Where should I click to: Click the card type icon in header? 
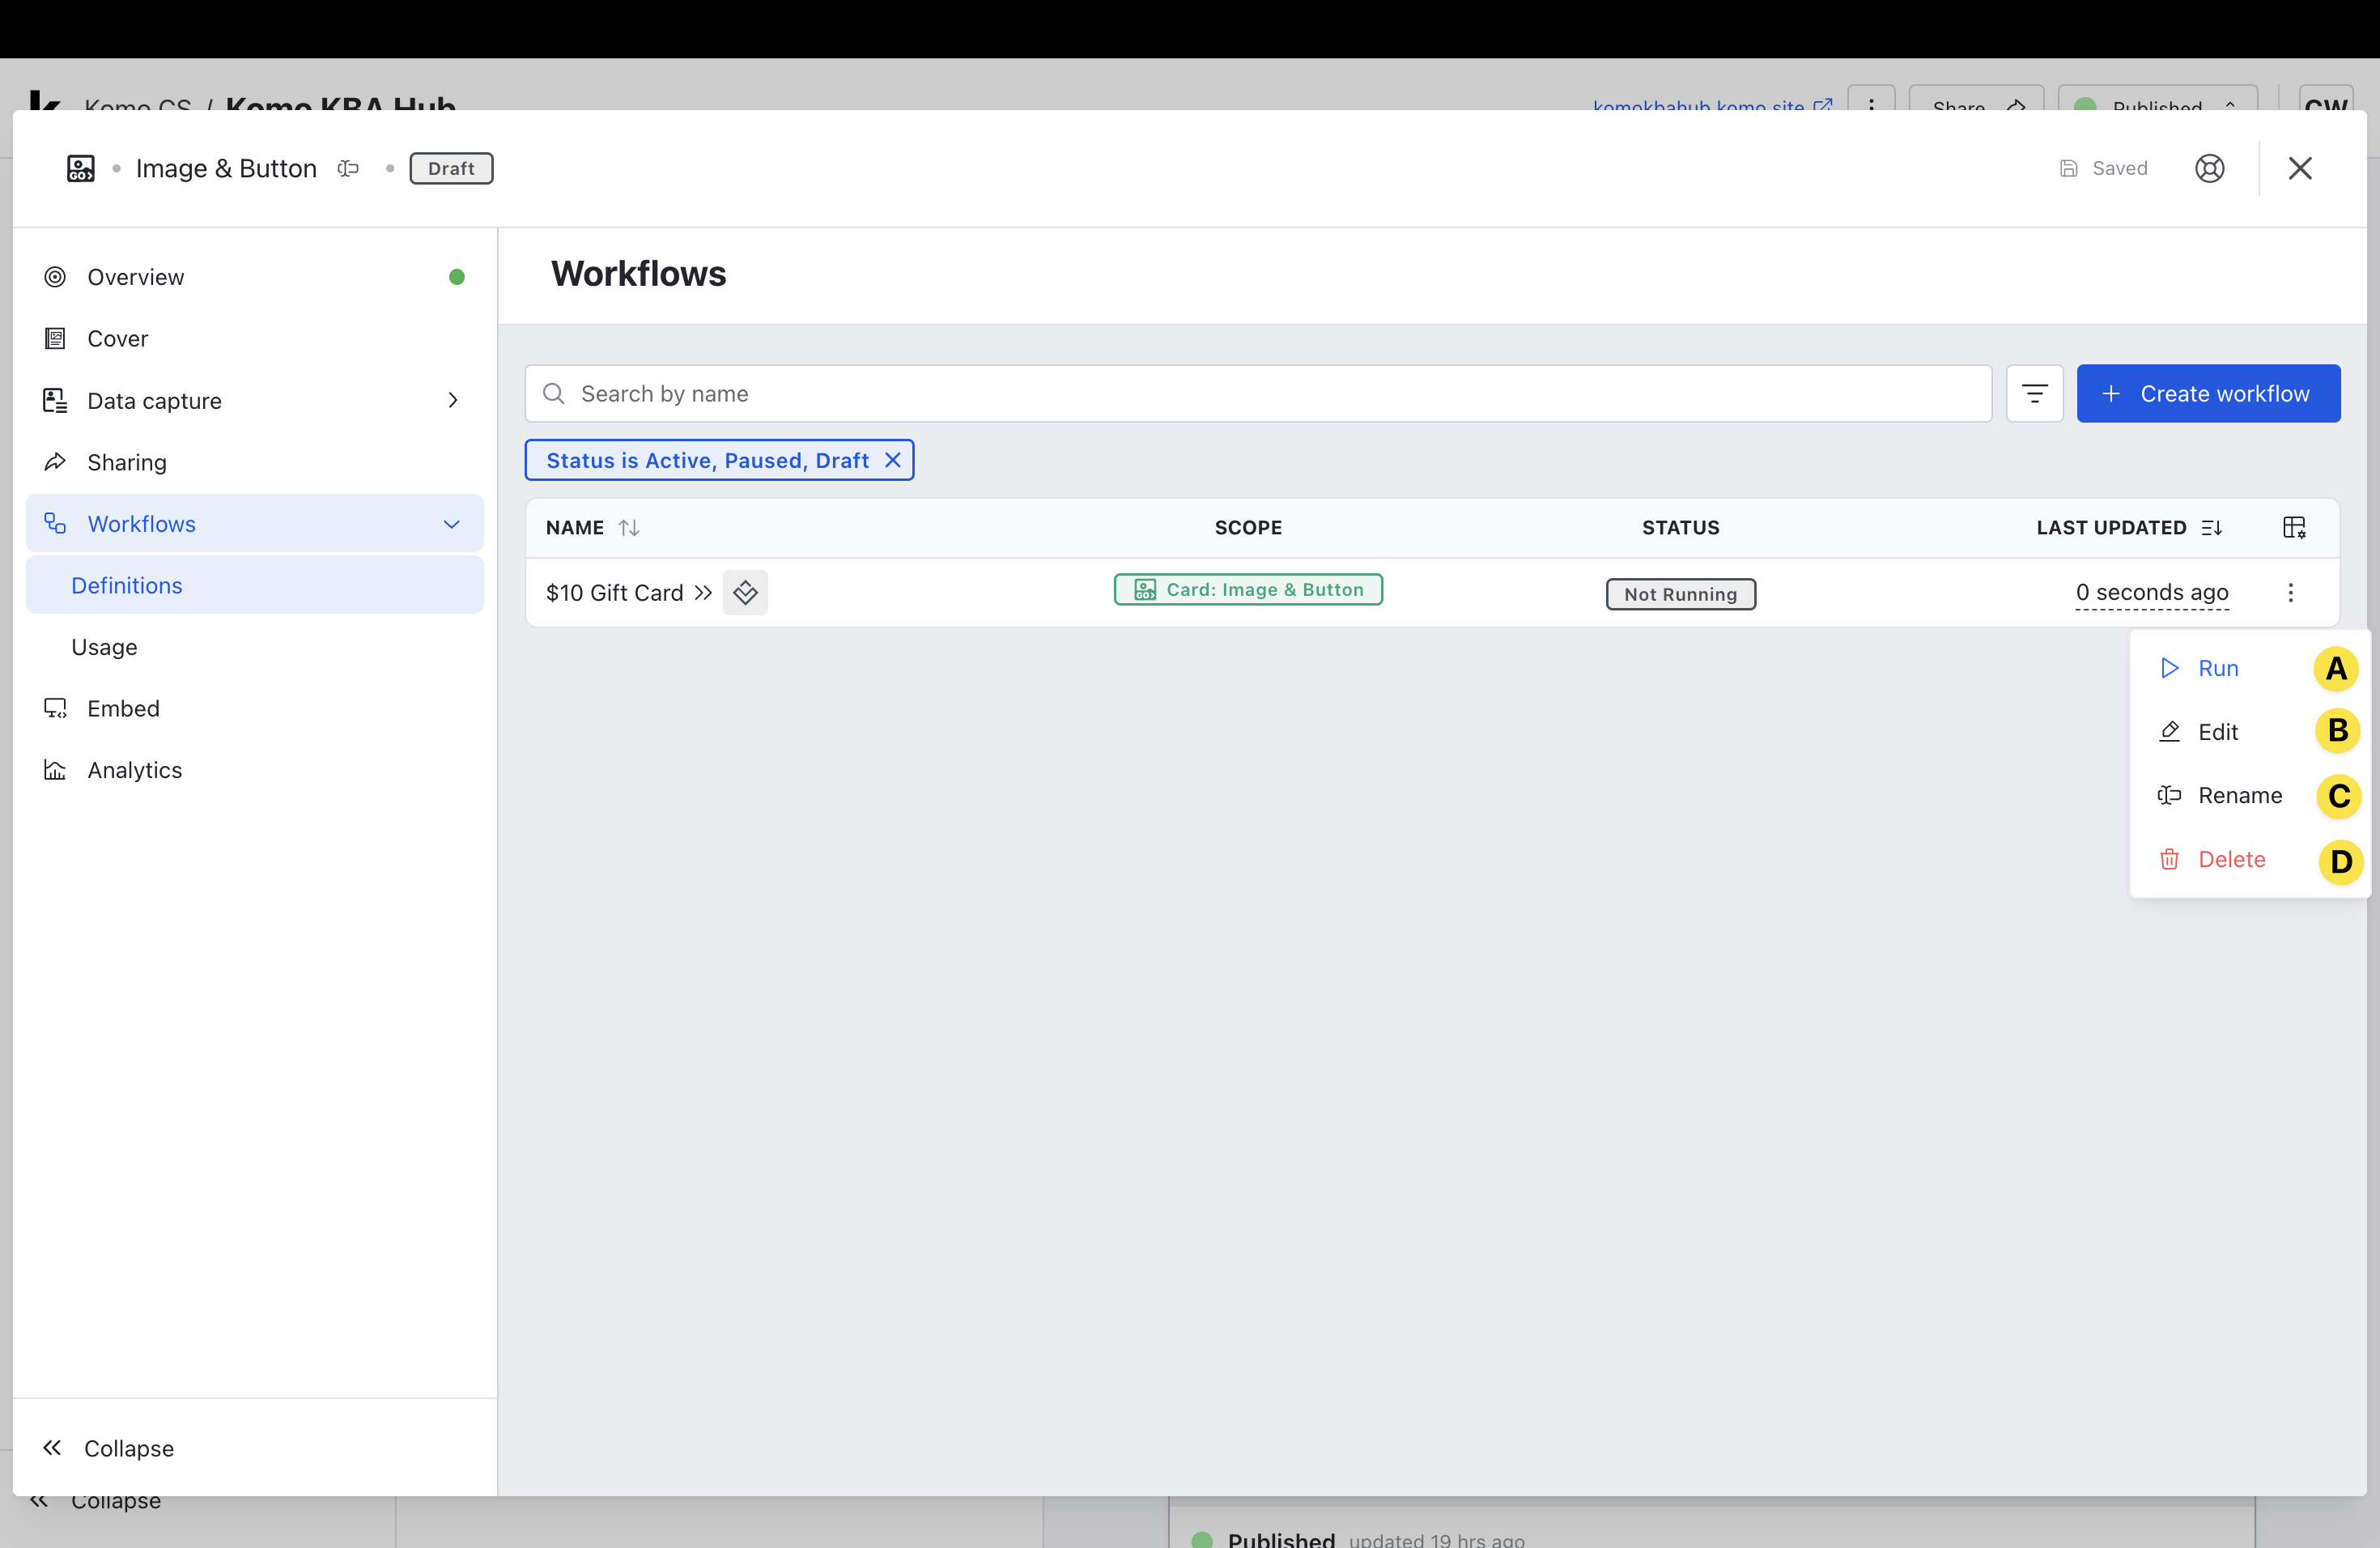pyautogui.click(x=81, y=168)
